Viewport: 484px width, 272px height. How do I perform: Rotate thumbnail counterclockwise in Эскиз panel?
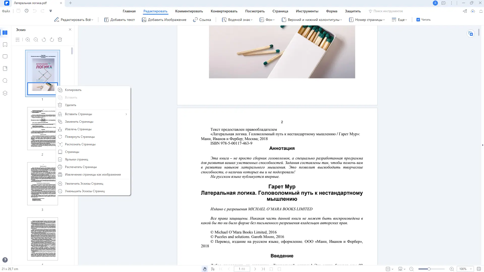[44, 40]
